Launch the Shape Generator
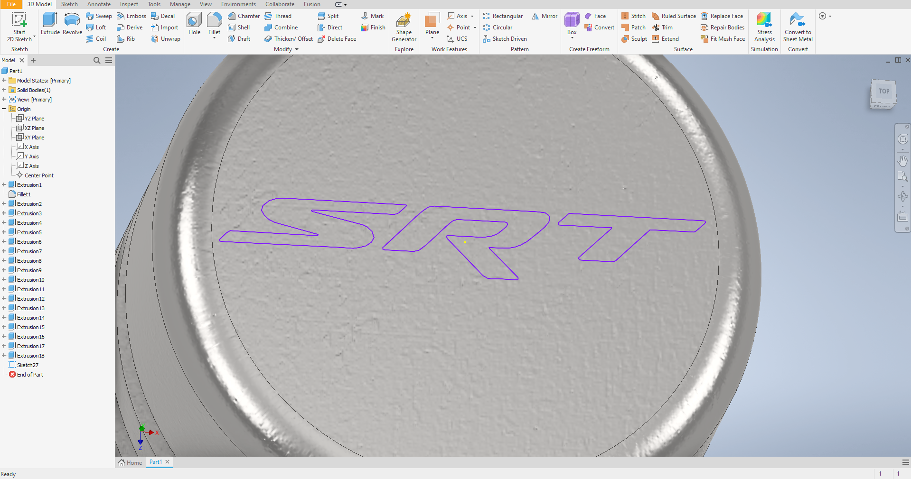Viewport: 911px width, 479px height. click(x=404, y=28)
